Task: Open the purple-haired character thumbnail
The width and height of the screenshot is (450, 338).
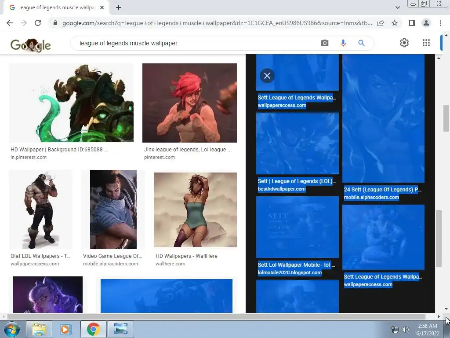Action: pos(48,294)
